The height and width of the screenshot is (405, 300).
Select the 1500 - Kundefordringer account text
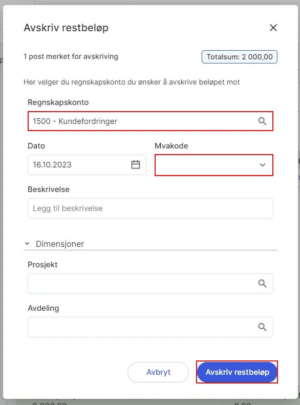75,121
